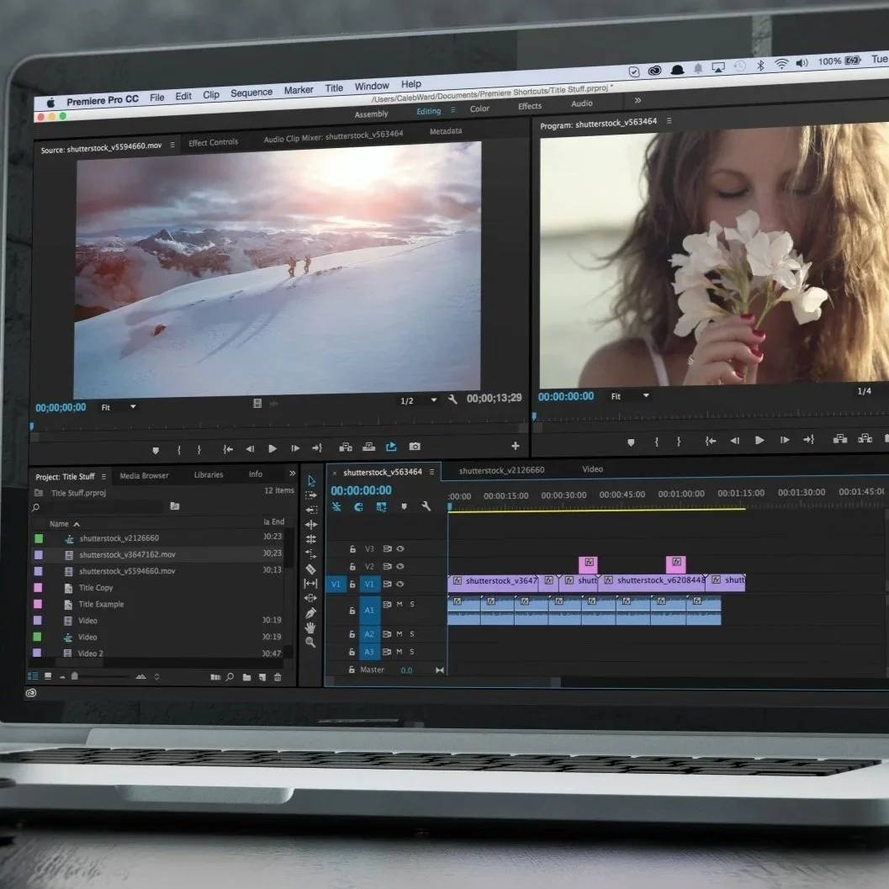This screenshot has width=889, height=889.
Task: Toggle V1 source patching button
Action: click(336, 585)
